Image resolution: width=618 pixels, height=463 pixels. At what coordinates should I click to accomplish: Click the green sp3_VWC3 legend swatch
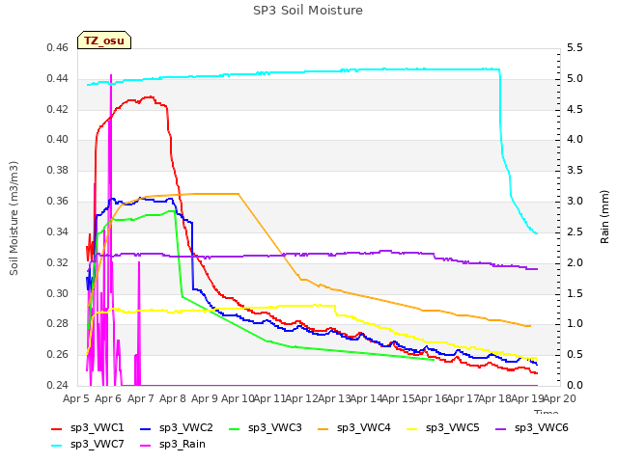235,428
